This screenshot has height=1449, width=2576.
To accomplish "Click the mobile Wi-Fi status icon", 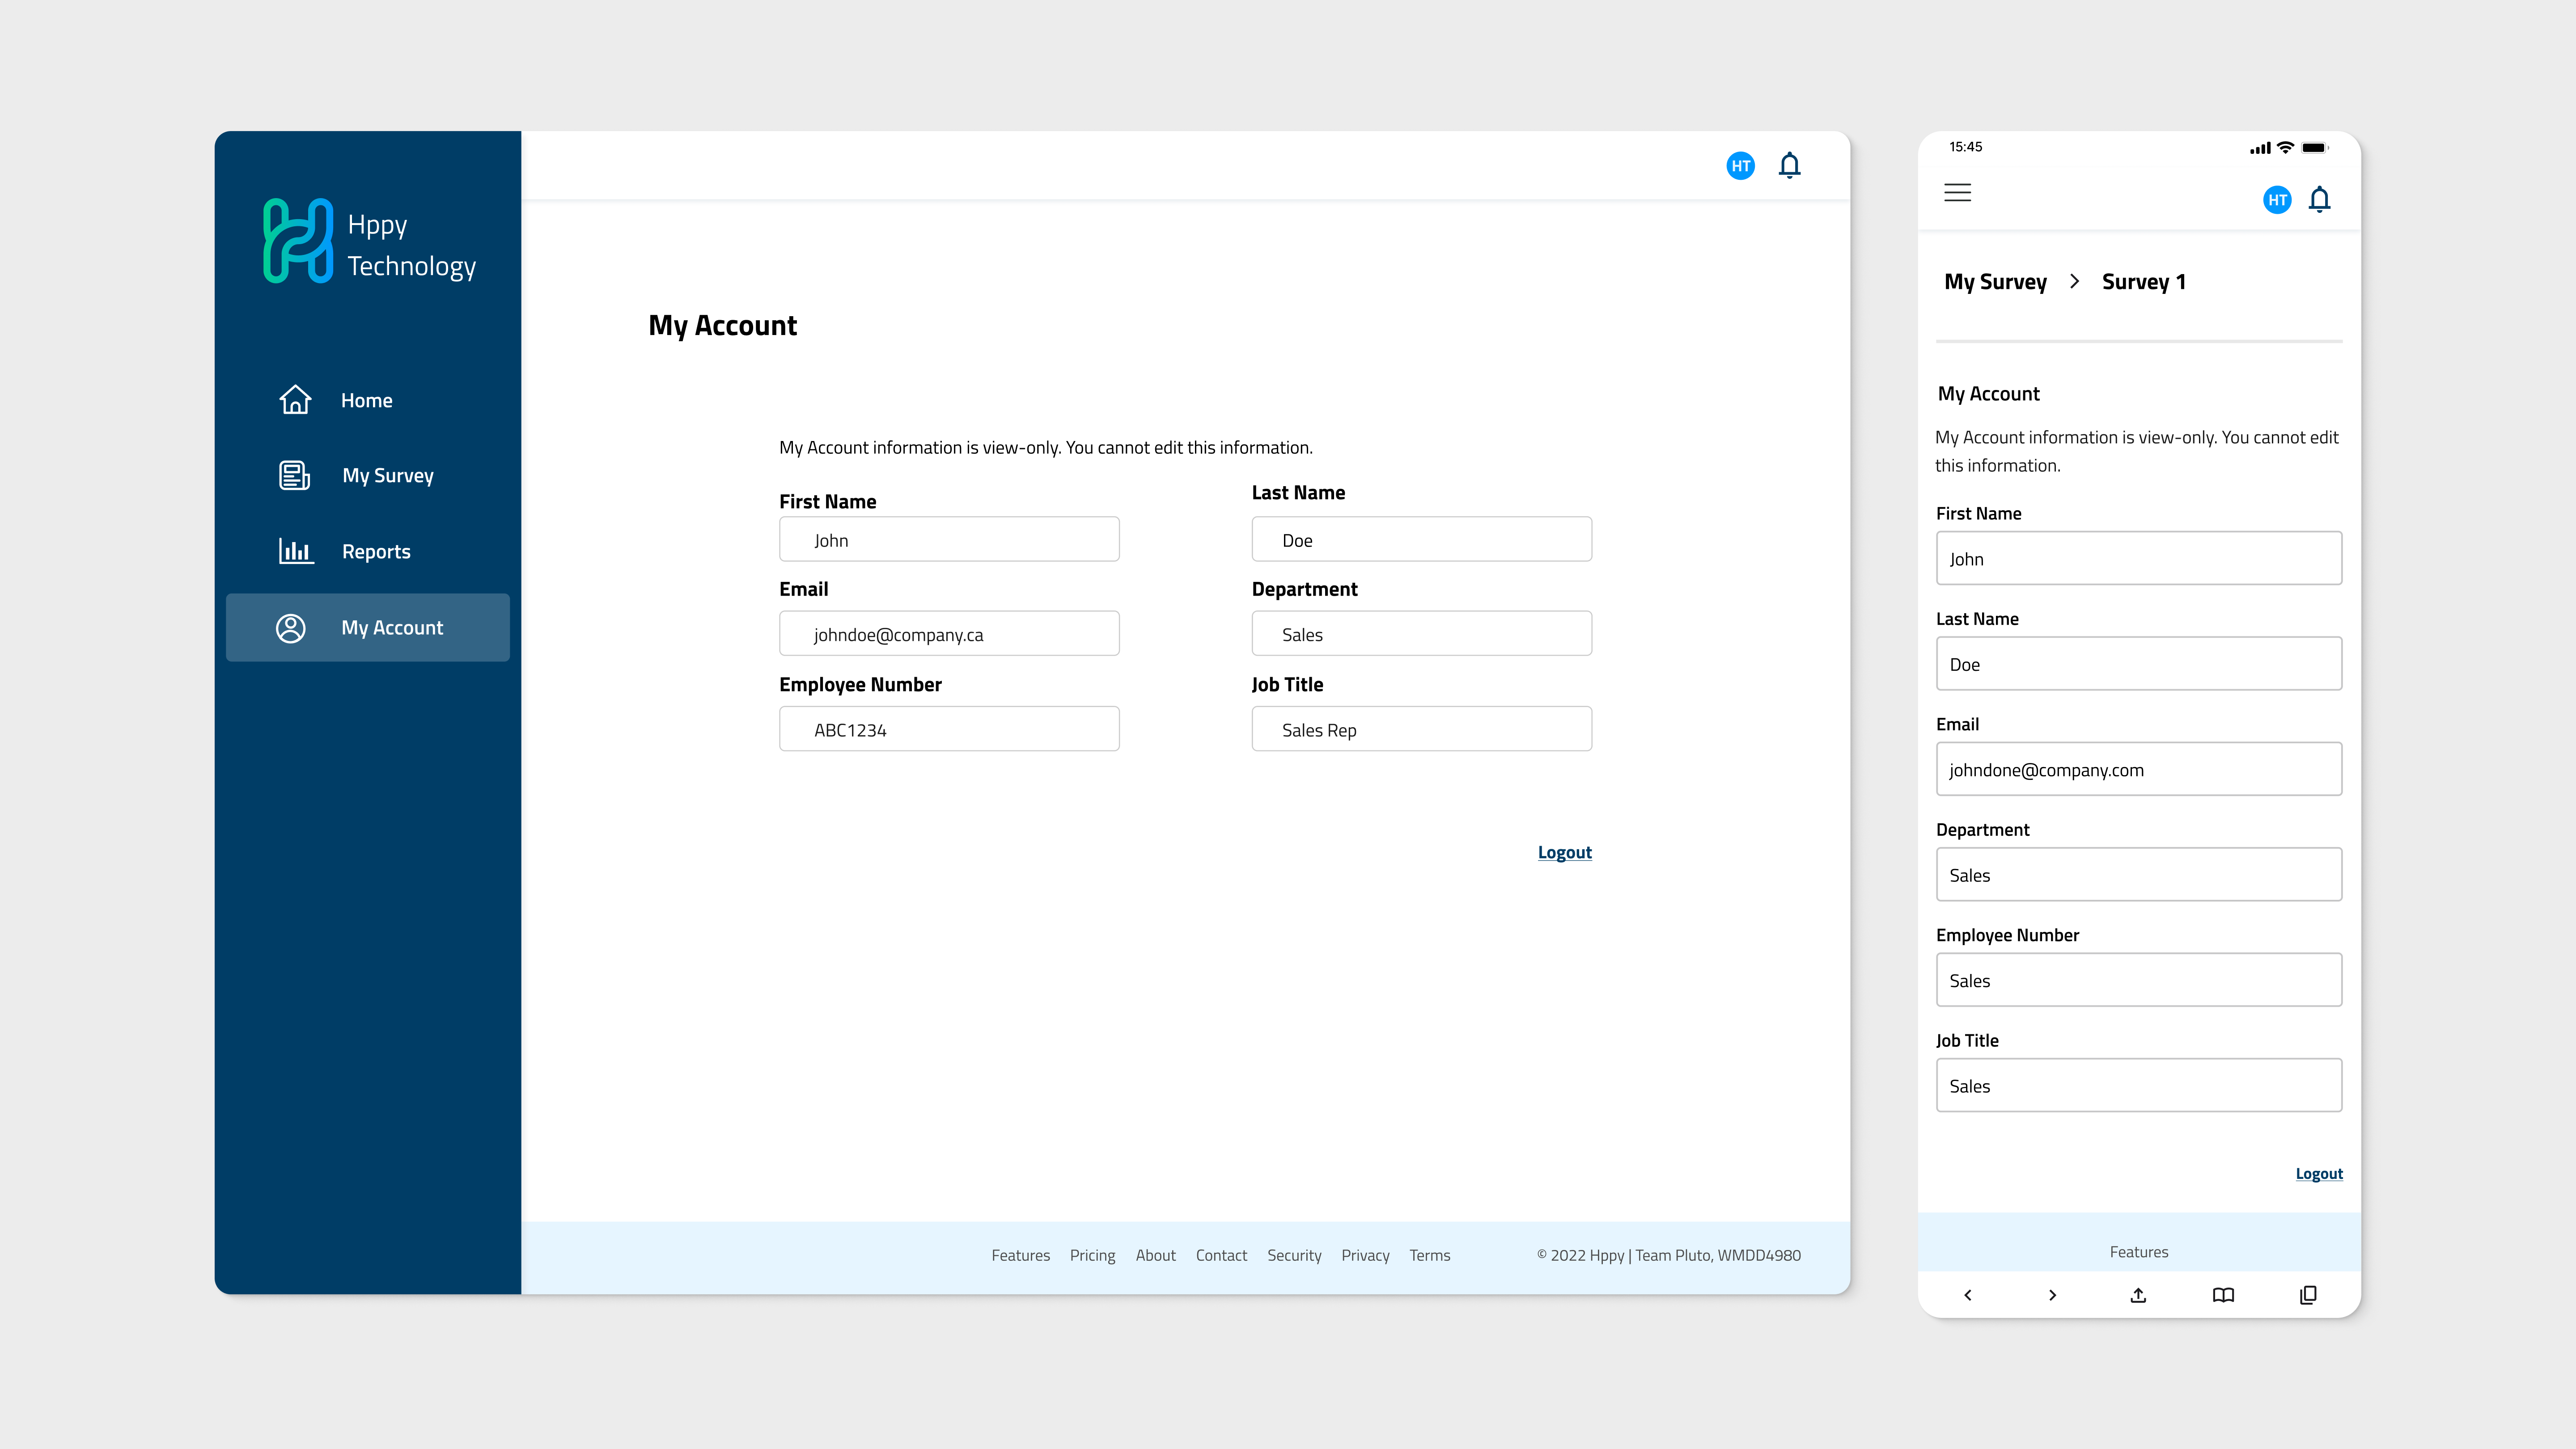I will 2285,147.
